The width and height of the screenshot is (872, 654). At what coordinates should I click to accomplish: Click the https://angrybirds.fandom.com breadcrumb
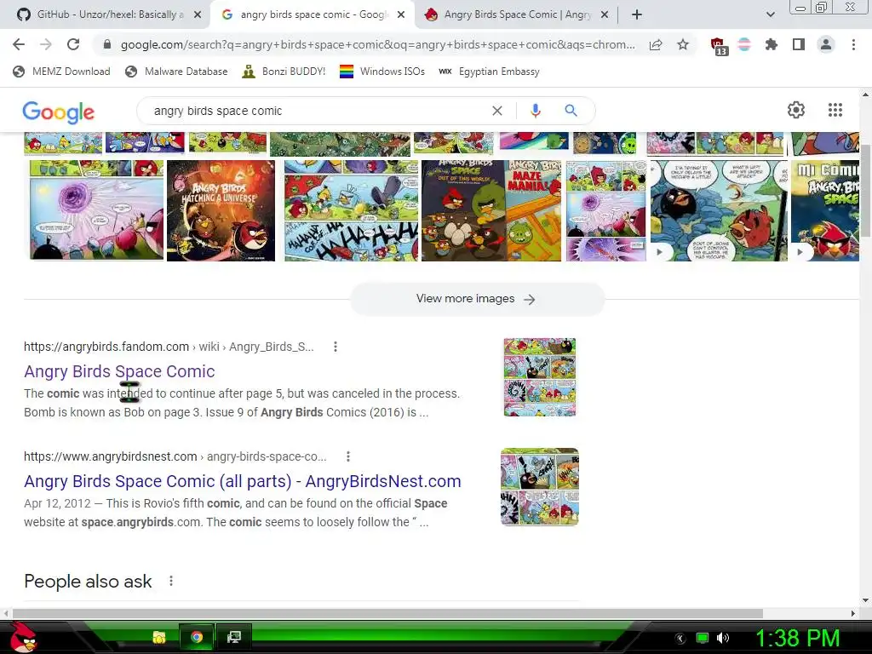pyautogui.click(x=106, y=347)
